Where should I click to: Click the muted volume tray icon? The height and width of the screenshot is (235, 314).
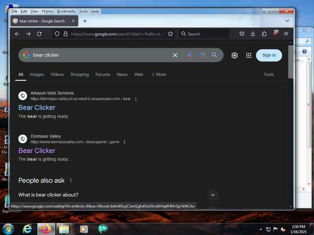(283, 229)
